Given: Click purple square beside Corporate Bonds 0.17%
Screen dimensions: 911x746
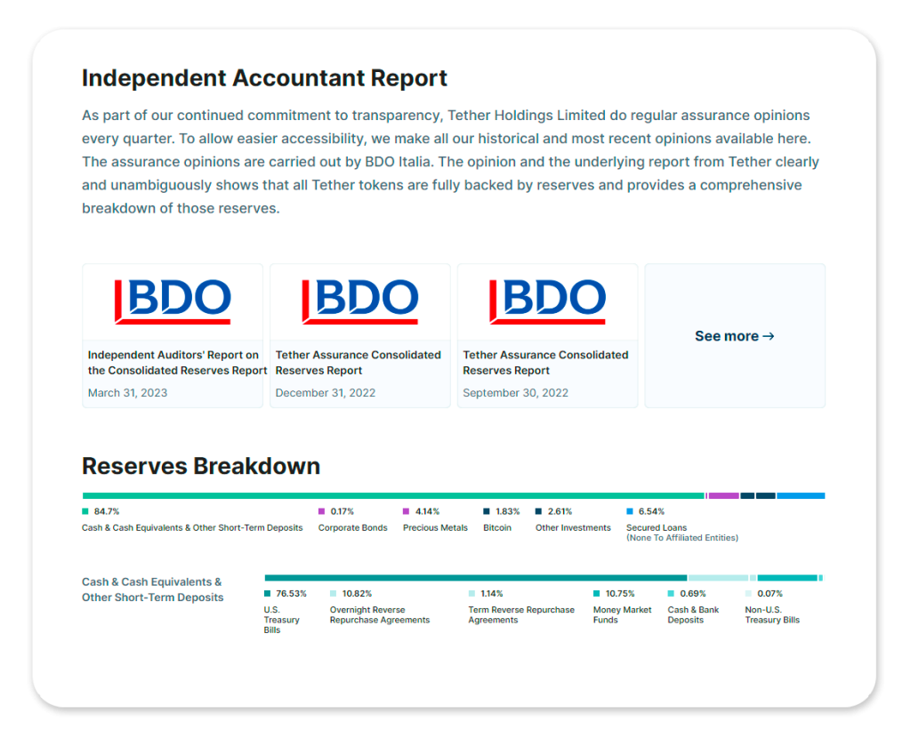Looking at the screenshot, I should point(322,511).
